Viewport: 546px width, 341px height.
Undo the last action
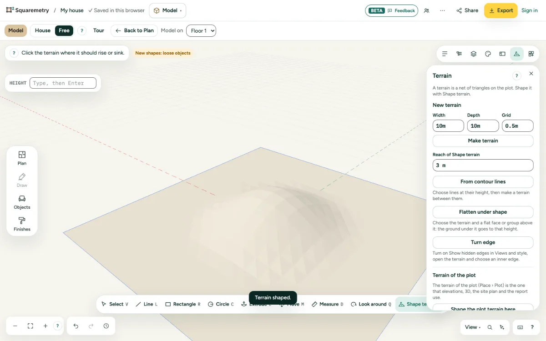[76, 326]
